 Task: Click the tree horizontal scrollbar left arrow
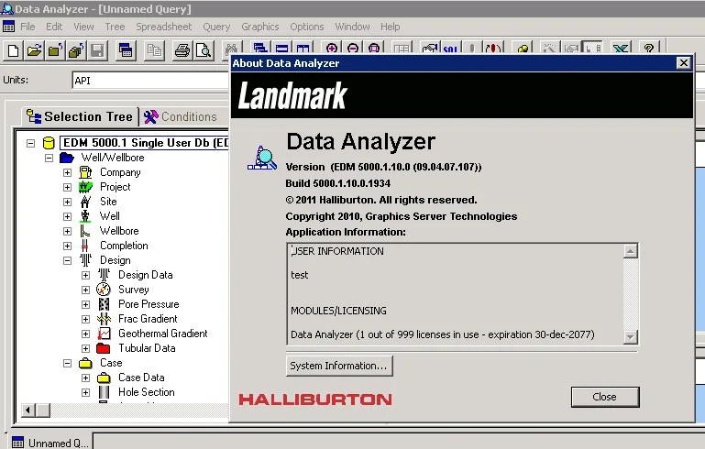coord(28,410)
